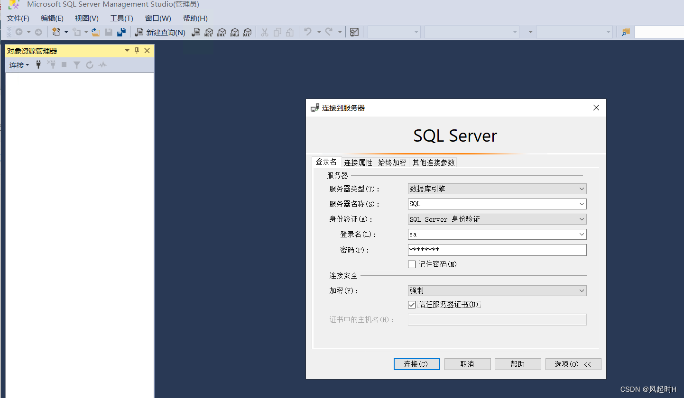Open a New XMLA Query
684x398 pixels.
click(234, 32)
